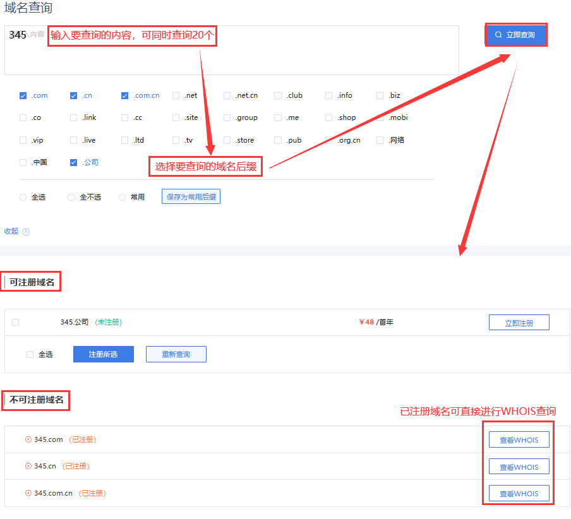This screenshot has height=519, width=571.
Task: Click 保存为常用后缀 button
Action: pos(191,197)
